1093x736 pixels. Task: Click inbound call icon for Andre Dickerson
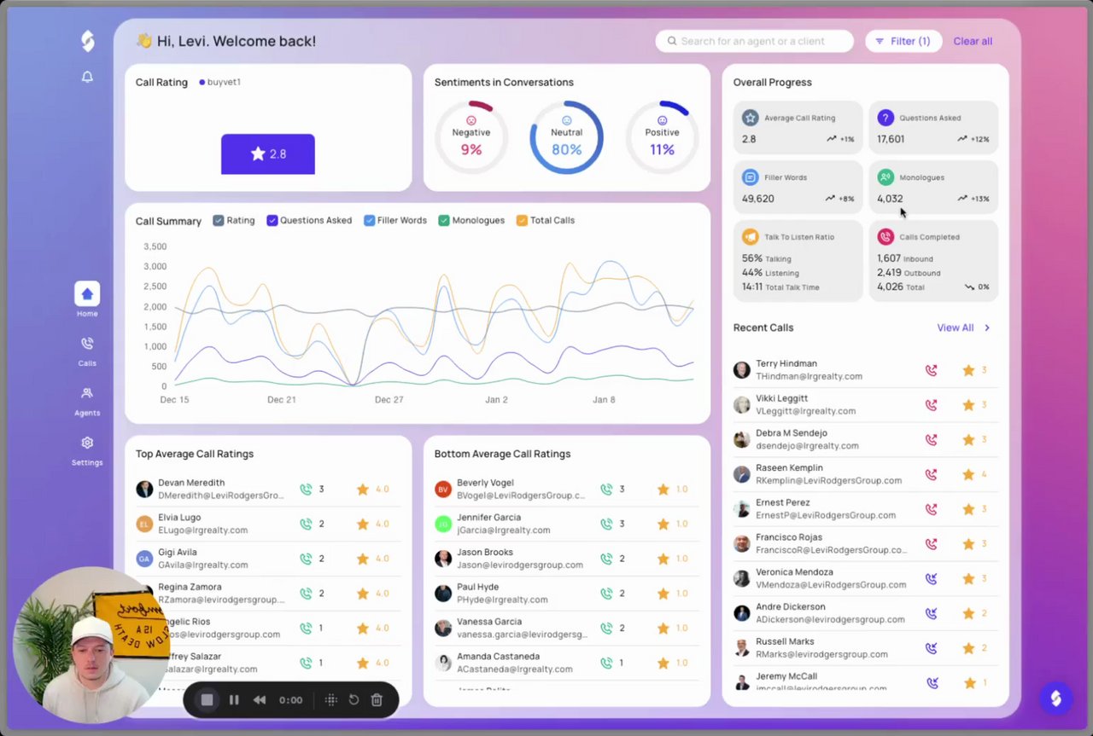point(931,613)
